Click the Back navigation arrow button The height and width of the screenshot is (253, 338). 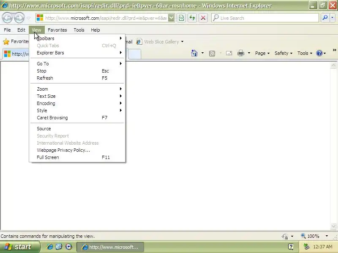point(7,18)
